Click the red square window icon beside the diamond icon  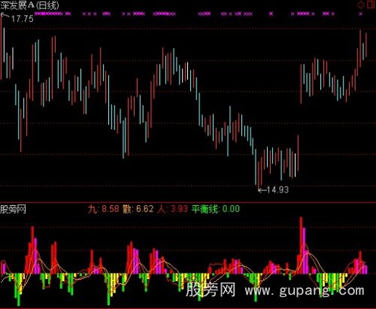tap(371, 5)
